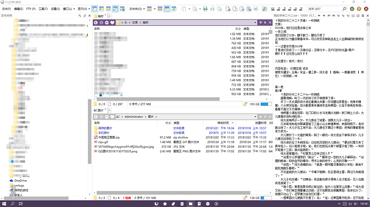Click the green arrows layout toolbar icon
The image size is (370, 207).
(x=108, y=9)
